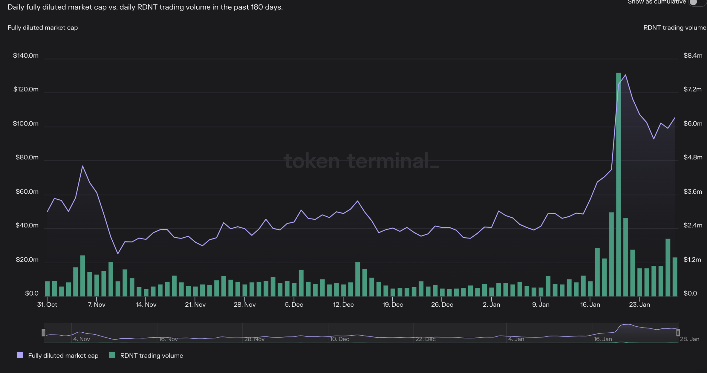Click the $1.2m right axis value

click(x=692, y=260)
